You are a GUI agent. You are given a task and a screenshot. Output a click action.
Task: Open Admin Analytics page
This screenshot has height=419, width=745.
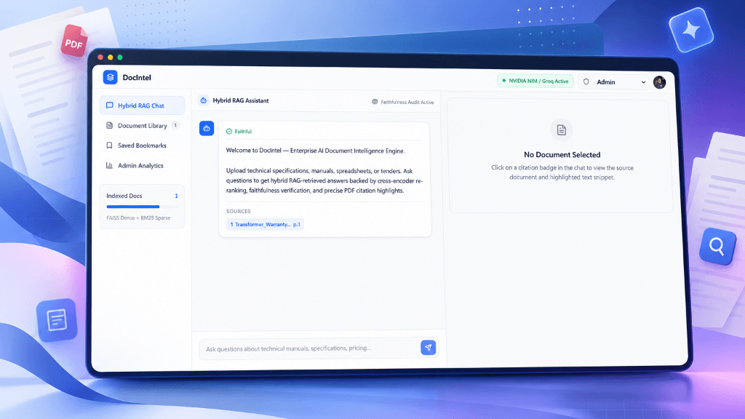[x=142, y=165]
